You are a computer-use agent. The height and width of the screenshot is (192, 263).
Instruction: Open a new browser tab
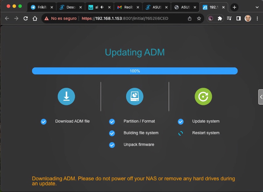pyautogui.click(x=235, y=7)
